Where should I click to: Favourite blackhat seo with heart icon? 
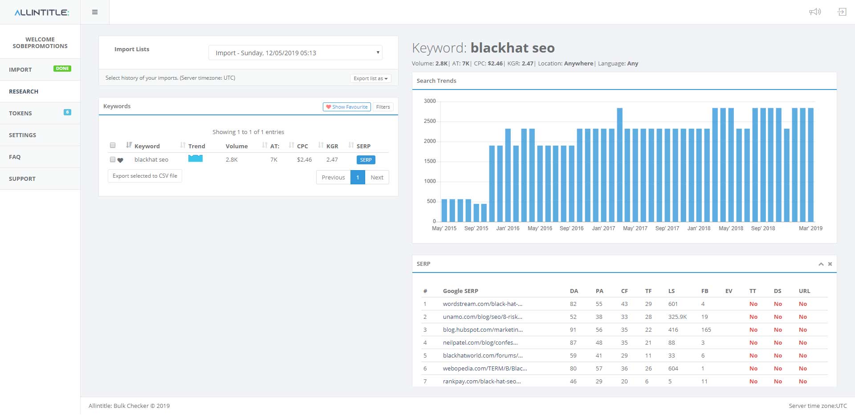pyautogui.click(x=120, y=160)
